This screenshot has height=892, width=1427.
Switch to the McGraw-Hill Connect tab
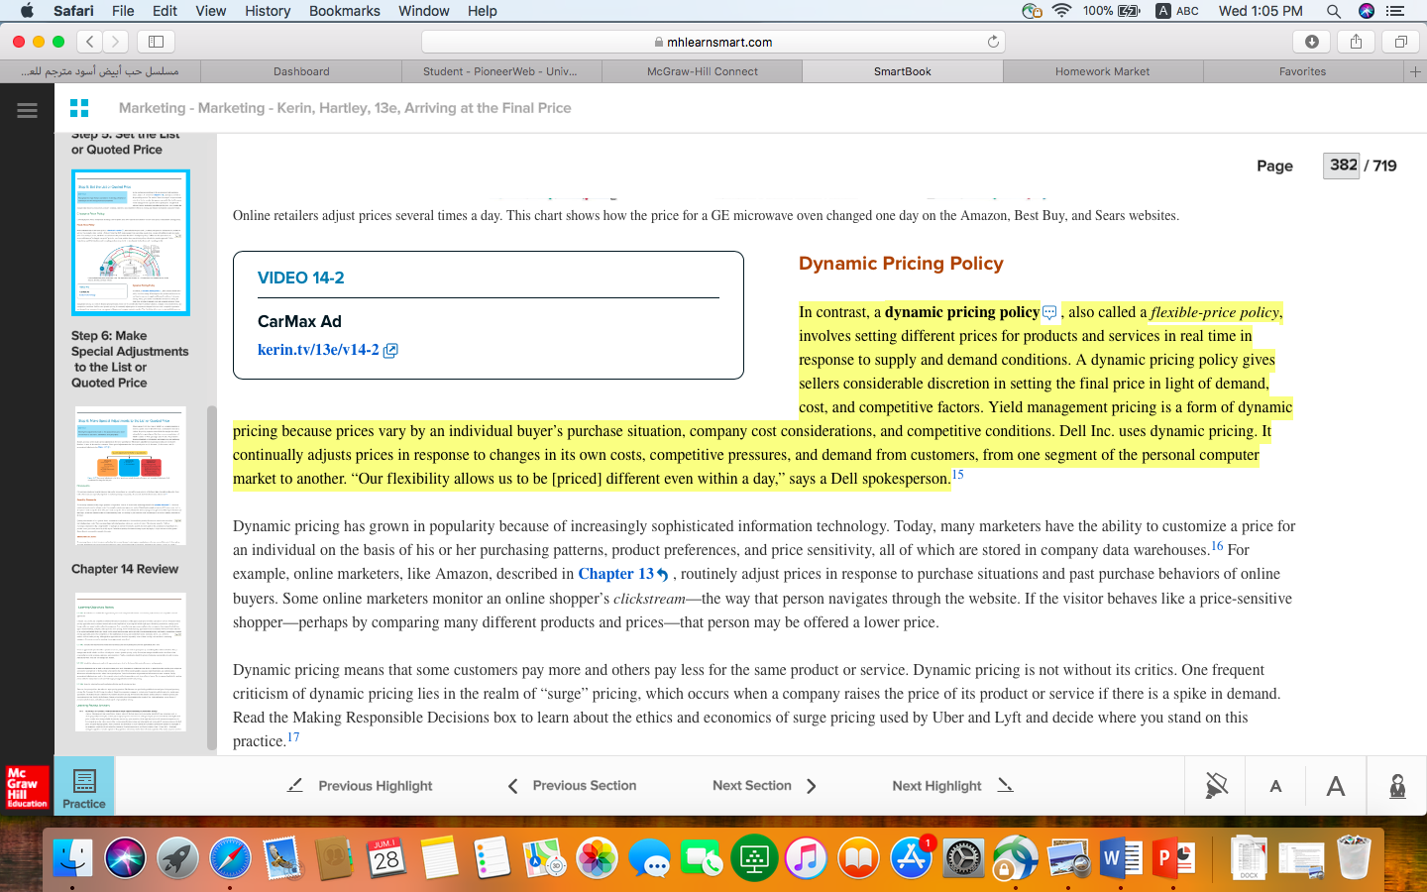[x=702, y=71]
